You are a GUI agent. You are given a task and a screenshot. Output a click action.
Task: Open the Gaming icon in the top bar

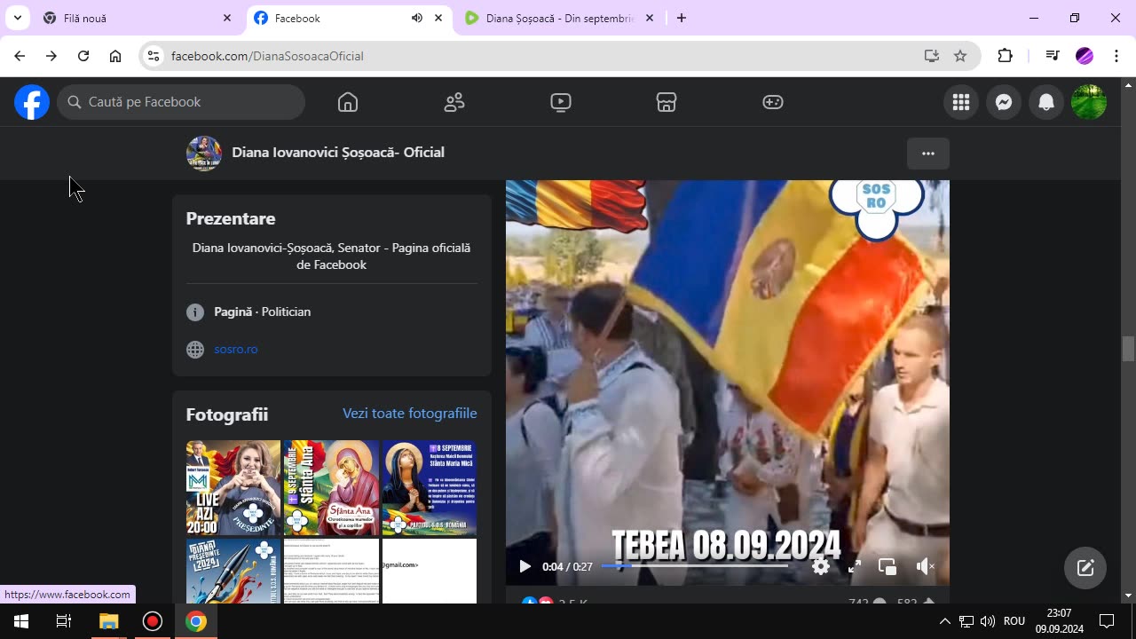pos(773,102)
